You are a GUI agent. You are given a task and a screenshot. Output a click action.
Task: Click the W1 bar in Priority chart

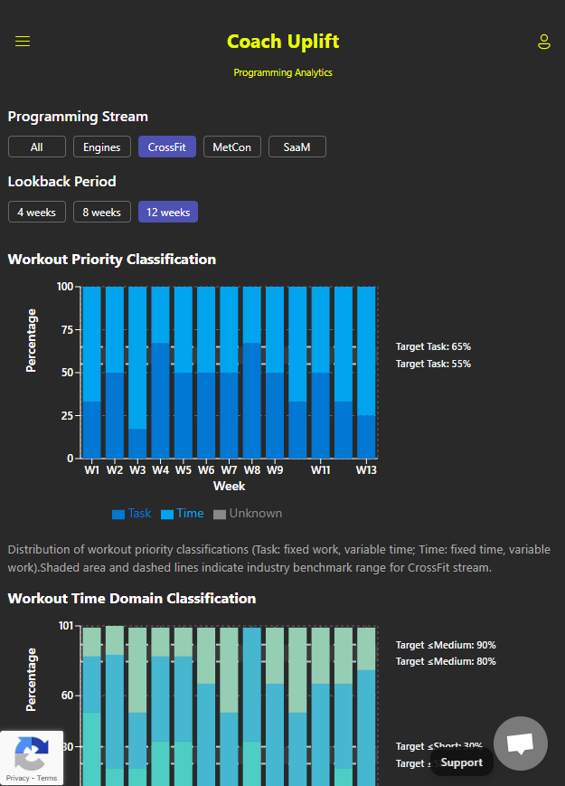point(91,372)
